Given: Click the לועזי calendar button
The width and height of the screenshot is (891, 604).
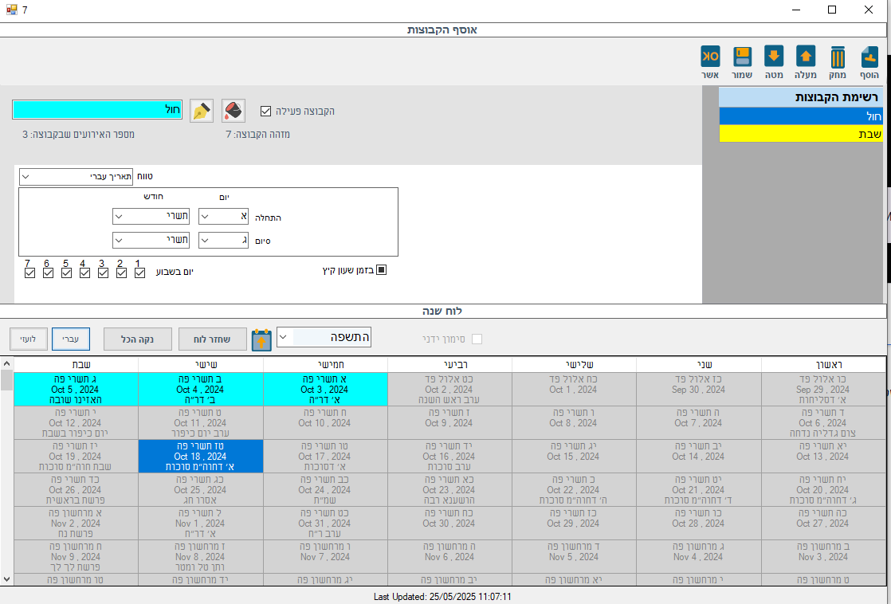Looking at the screenshot, I should pyautogui.click(x=28, y=339).
